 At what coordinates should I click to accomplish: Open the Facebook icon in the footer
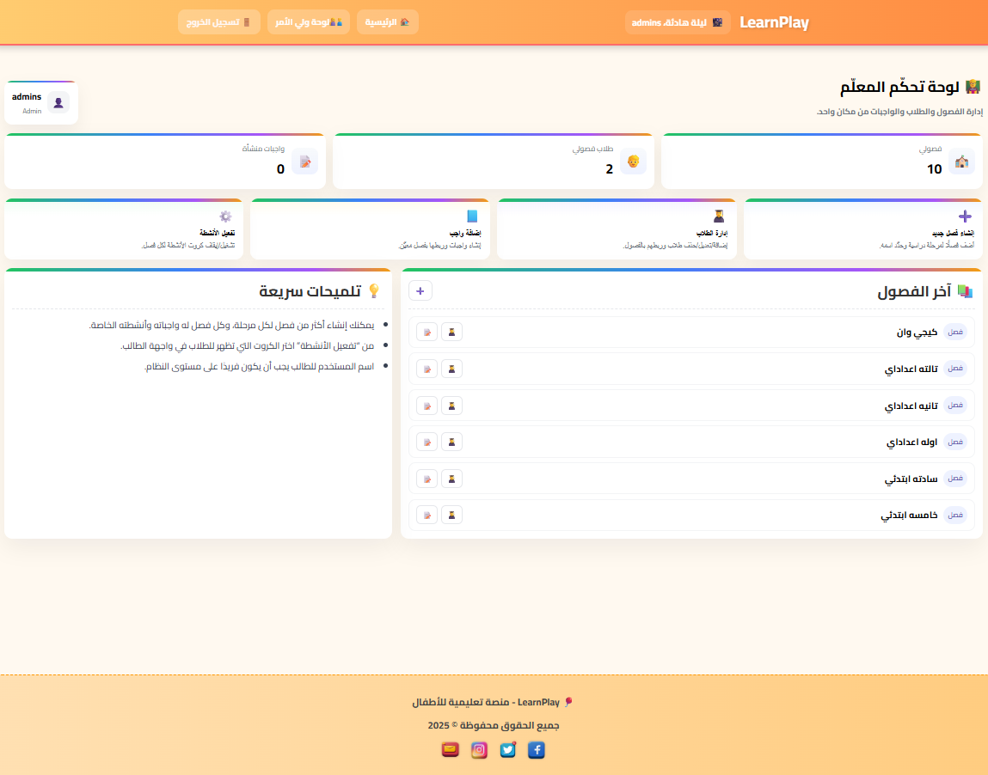point(536,749)
